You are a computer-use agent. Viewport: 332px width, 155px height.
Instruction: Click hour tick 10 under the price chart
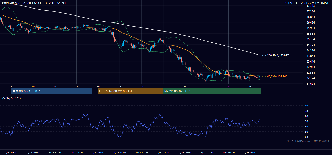click(33, 86)
